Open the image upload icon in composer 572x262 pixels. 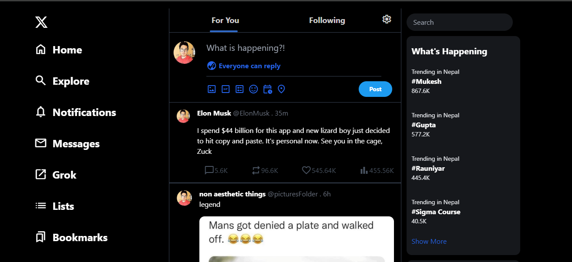click(212, 89)
